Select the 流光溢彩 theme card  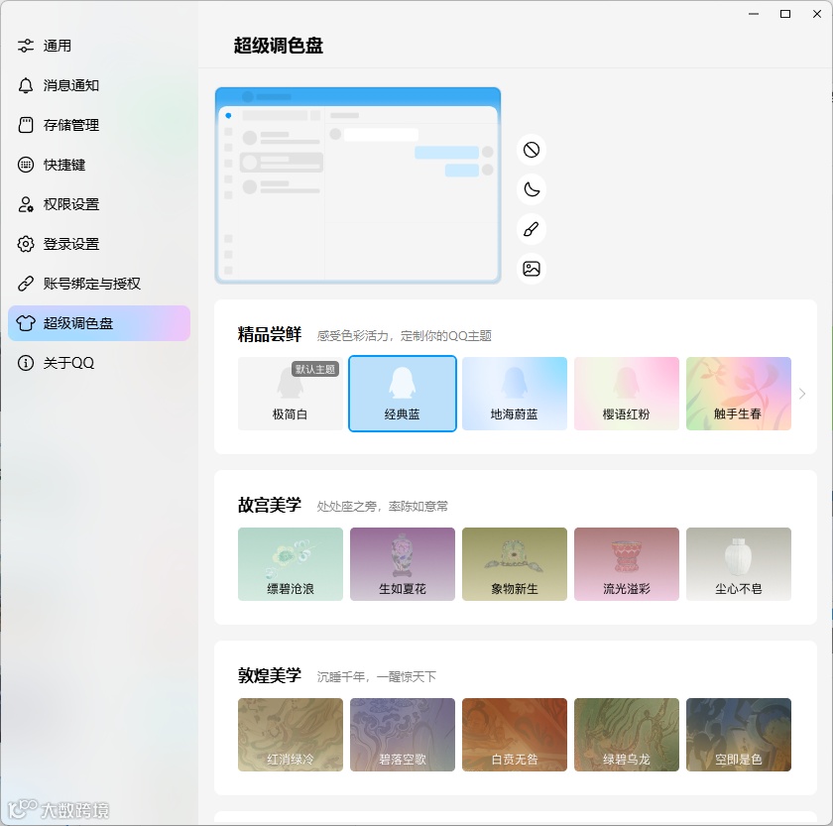point(627,564)
